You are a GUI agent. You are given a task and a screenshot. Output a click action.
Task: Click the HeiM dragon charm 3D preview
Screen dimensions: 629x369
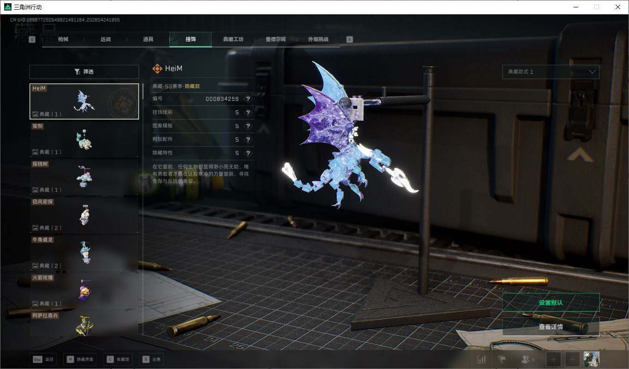click(x=351, y=136)
